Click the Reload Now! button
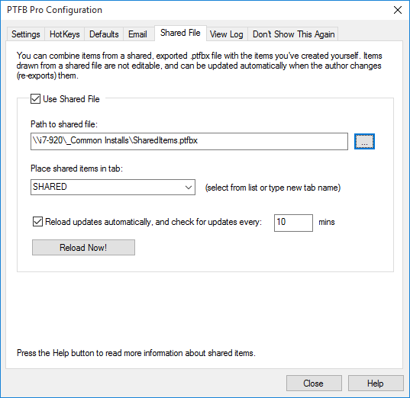The image size is (410, 398). 83,247
